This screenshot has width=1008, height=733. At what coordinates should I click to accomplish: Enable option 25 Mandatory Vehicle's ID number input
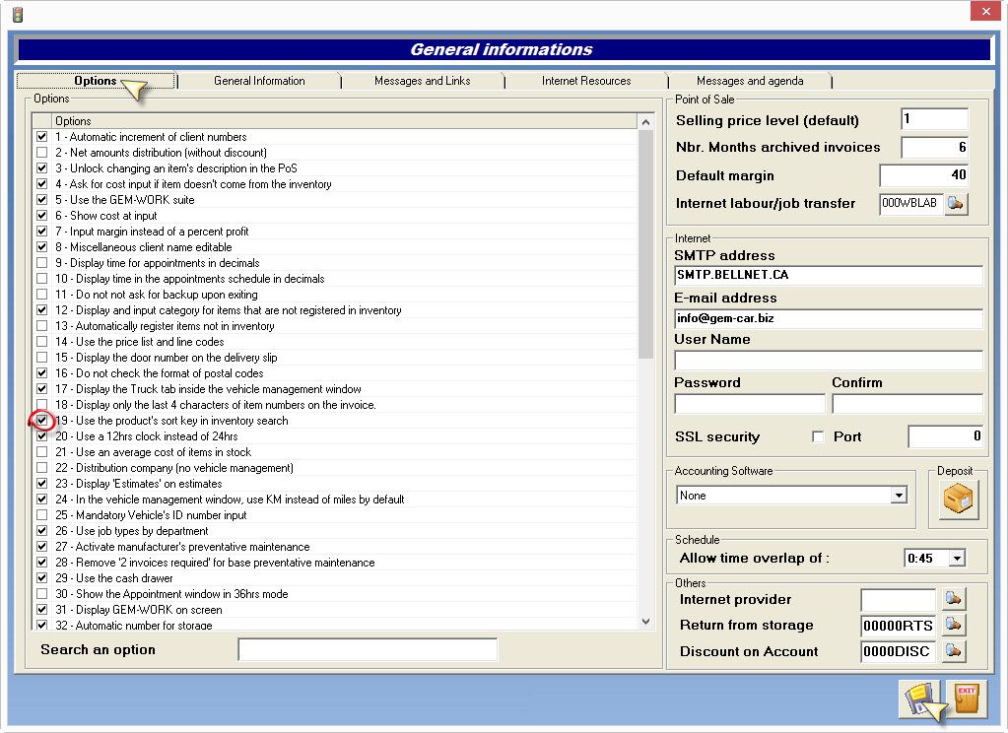tap(41, 514)
